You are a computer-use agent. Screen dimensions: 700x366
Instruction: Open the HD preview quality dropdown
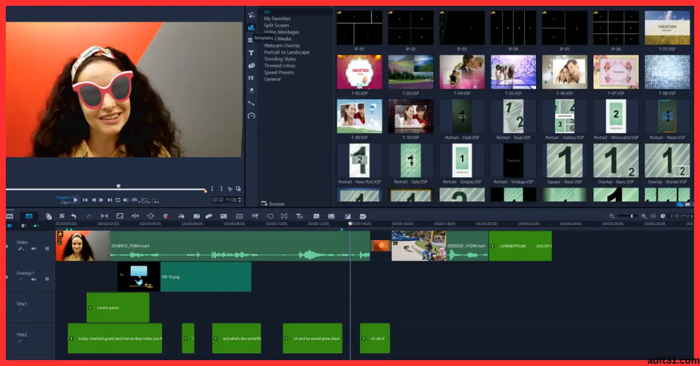click(x=135, y=200)
